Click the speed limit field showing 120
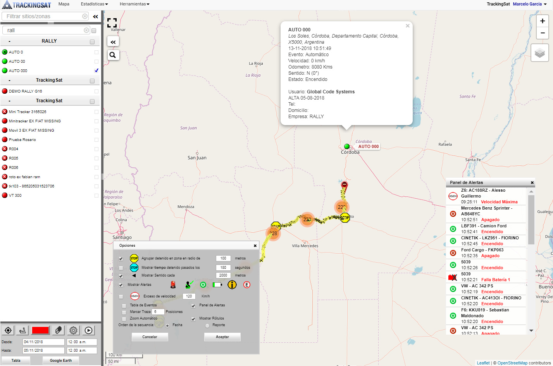This screenshot has width=553, height=366. click(x=189, y=296)
